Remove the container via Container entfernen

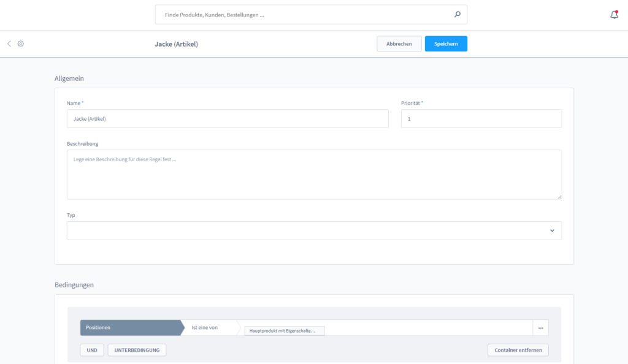518,350
